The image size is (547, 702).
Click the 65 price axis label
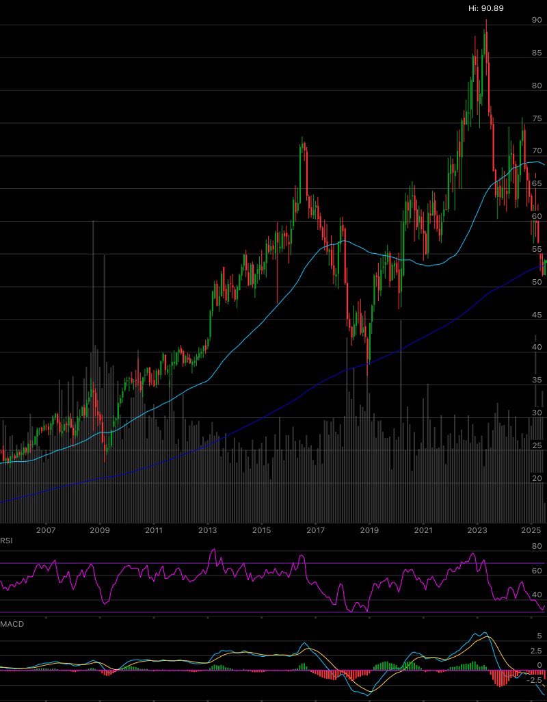[537, 183]
